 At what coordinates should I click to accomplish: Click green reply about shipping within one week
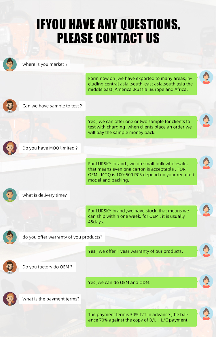pyautogui.click(x=141, y=216)
